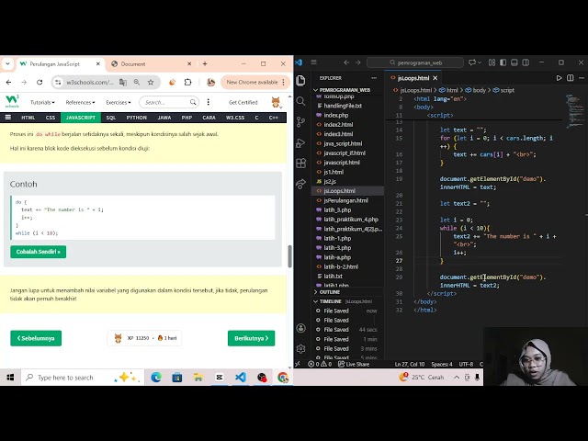
Task: Open Accounts icon in VS Code
Action: point(300,328)
